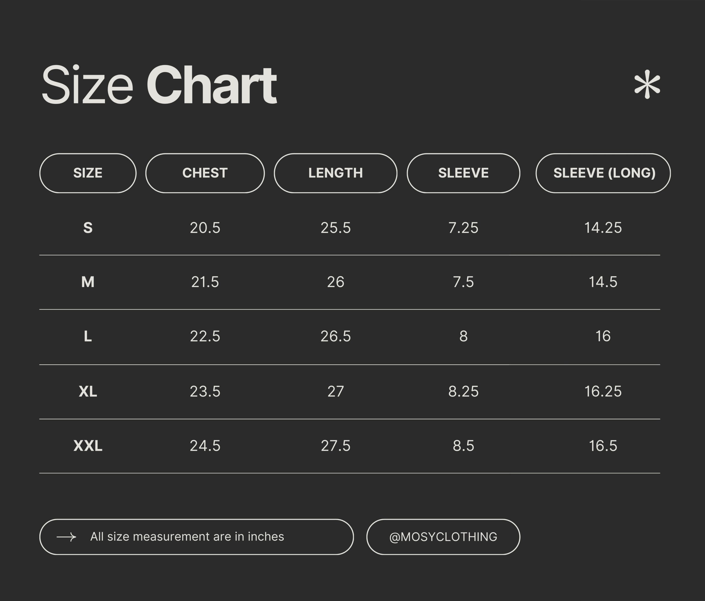Click long sleeve value 14.25 for S
The width and height of the screenshot is (705, 601).
click(x=603, y=228)
